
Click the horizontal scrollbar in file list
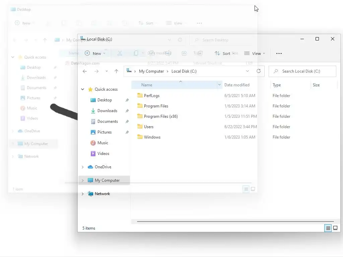coord(235,222)
